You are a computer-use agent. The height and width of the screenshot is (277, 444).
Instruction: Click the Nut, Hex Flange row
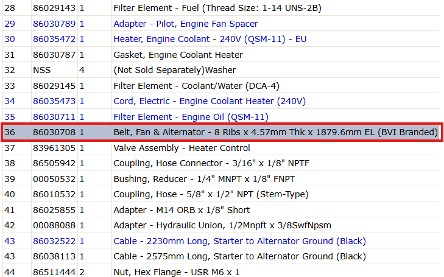pyautogui.click(x=221, y=272)
